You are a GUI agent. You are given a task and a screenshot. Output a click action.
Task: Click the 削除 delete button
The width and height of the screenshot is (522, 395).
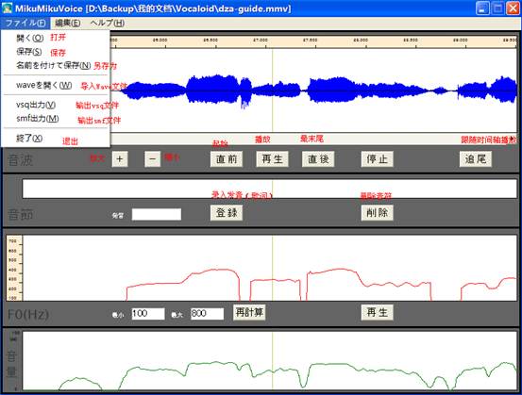(378, 213)
